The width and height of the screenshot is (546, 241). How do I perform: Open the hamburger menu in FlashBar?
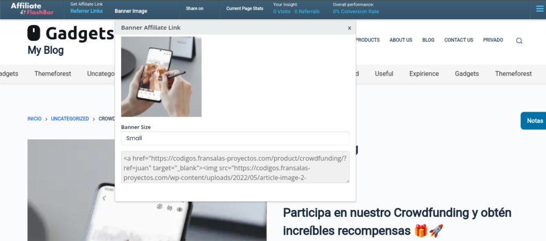pos(540,9)
